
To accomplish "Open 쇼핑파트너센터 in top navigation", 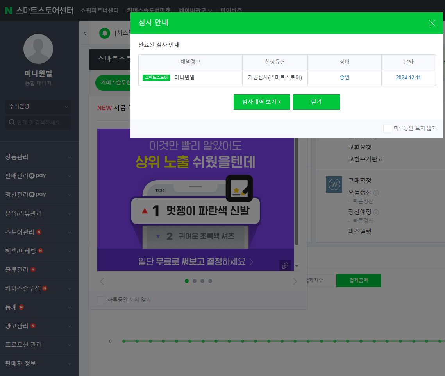I will (99, 10).
